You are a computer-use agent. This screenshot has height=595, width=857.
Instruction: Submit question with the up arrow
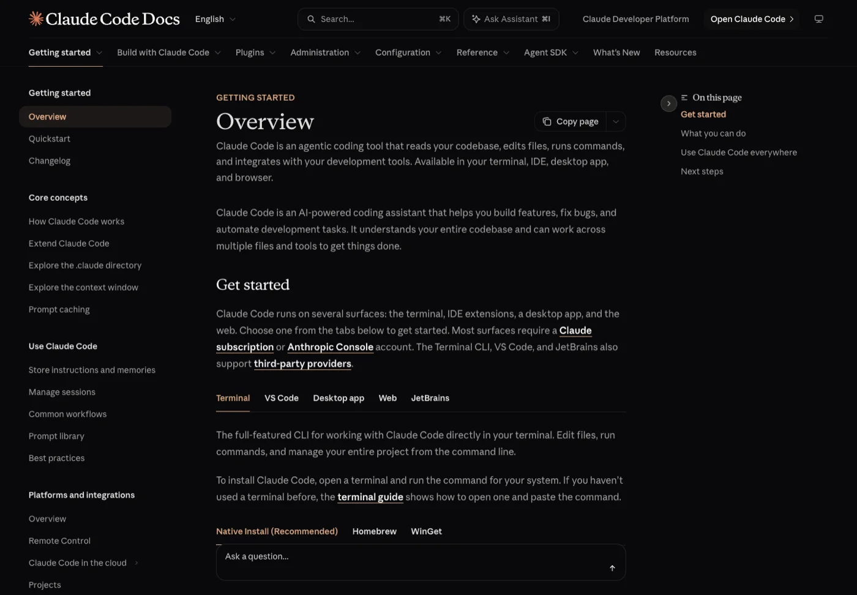pyautogui.click(x=612, y=568)
